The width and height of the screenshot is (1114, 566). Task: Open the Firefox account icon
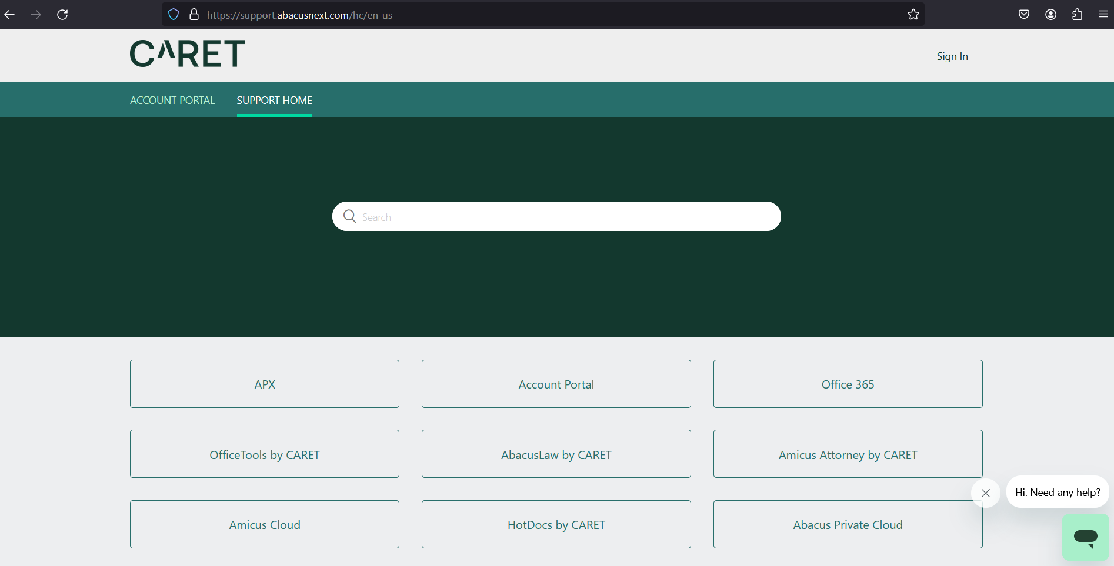point(1051,15)
